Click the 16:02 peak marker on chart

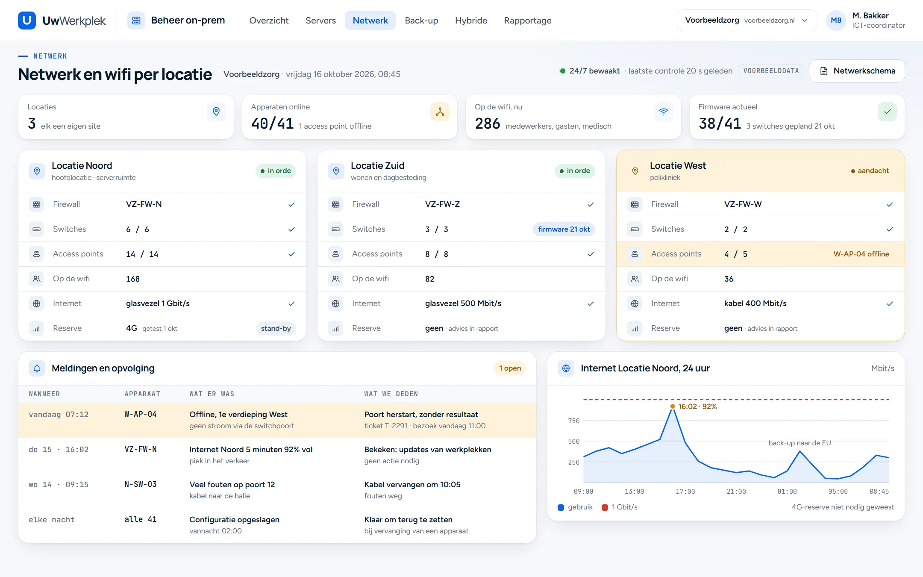tap(673, 406)
